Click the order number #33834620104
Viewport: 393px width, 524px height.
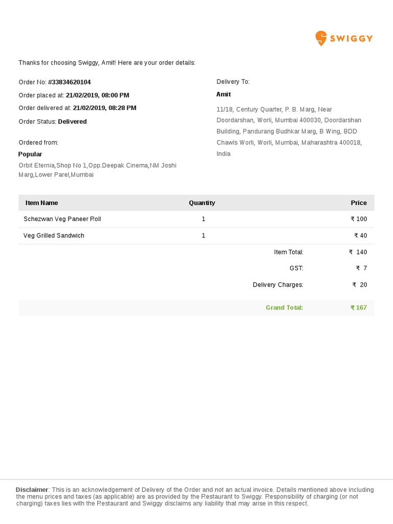coord(70,82)
